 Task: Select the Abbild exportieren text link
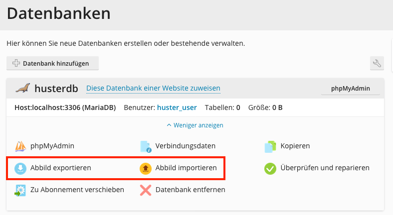pos(61,168)
